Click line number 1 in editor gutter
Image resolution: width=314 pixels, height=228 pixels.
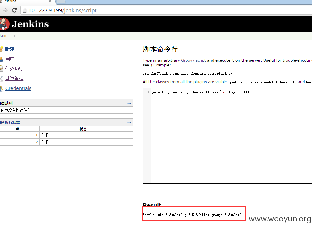148,92
